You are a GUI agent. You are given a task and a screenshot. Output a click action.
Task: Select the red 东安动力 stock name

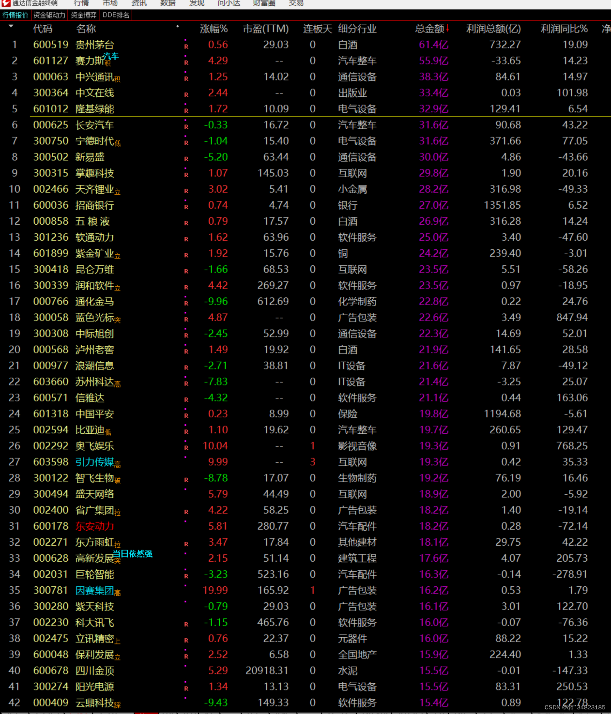click(x=95, y=526)
